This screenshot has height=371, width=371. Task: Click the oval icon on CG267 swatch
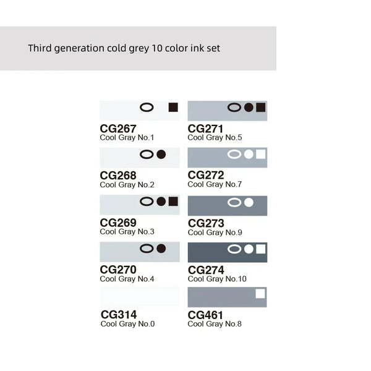point(147,107)
